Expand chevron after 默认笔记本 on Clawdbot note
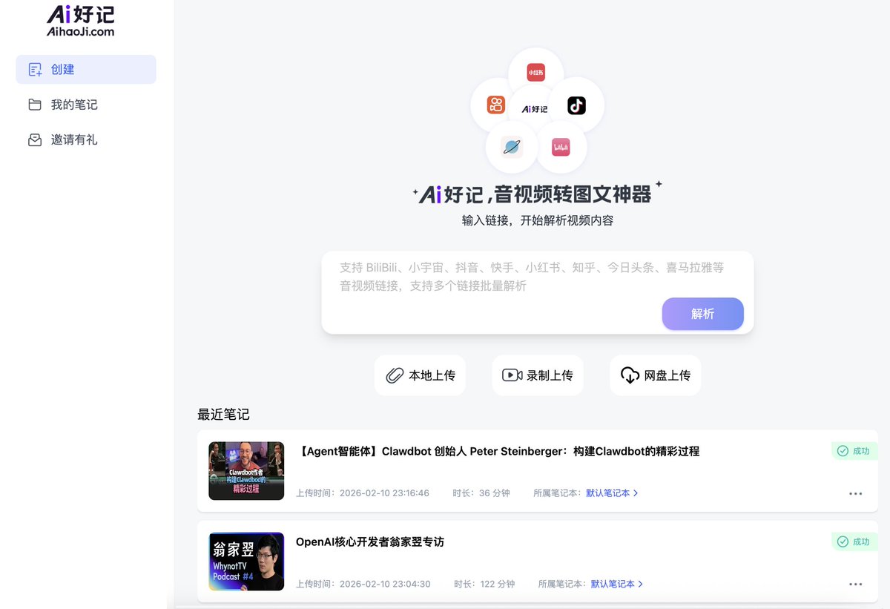Image resolution: width=890 pixels, height=609 pixels. tap(636, 493)
